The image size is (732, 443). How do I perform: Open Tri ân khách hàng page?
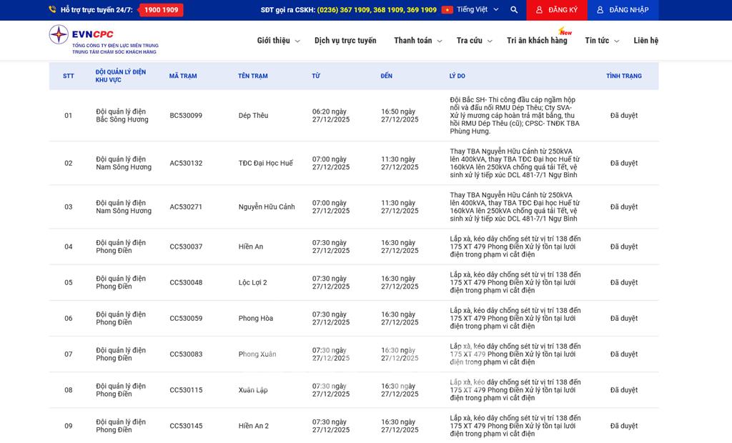pyautogui.click(x=537, y=41)
